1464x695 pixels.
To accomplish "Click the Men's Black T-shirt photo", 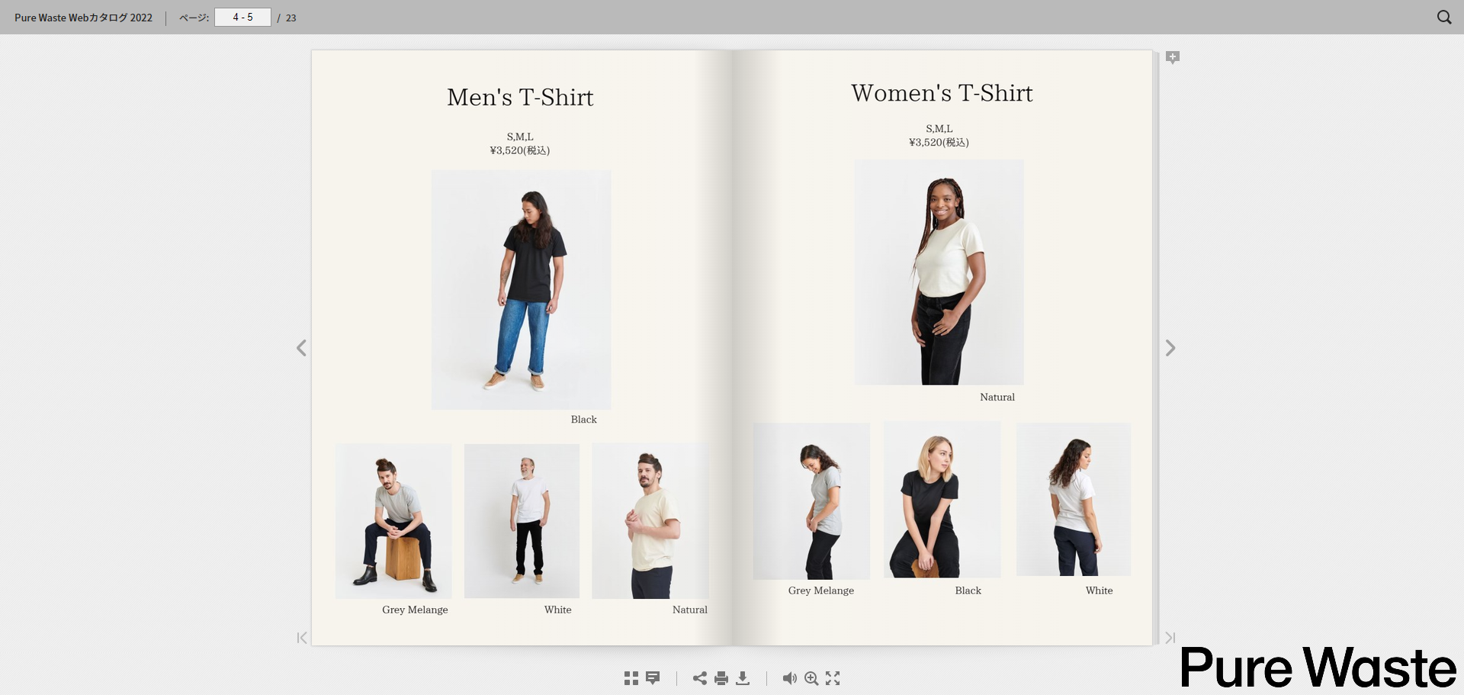I will (x=521, y=290).
